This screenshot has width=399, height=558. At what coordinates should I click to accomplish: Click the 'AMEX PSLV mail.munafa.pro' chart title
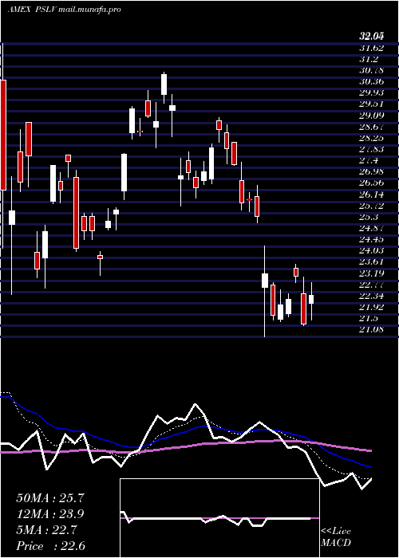tap(64, 10)
